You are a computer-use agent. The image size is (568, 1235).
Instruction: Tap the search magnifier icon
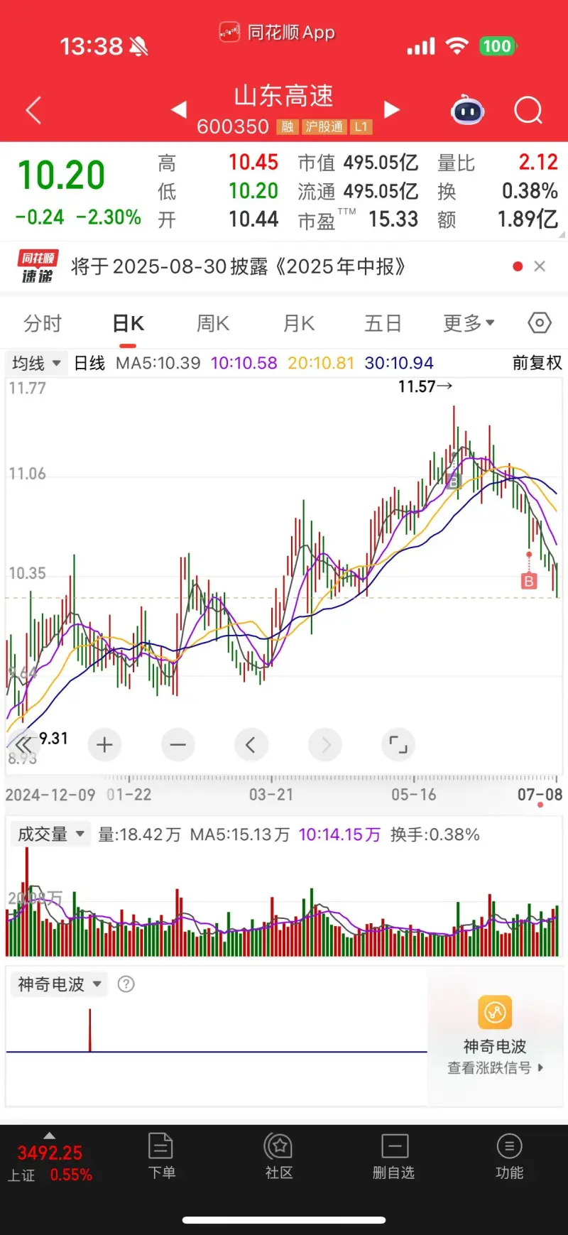click(528, 111)
